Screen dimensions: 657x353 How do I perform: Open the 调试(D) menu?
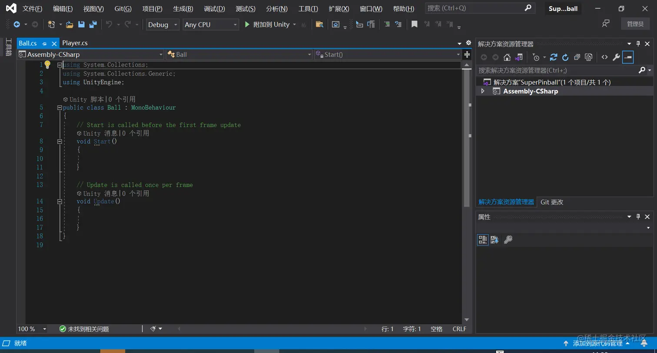coord(214,9)
